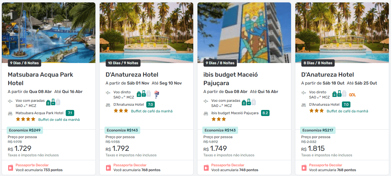Open ibis budget Maceió Pajuçara title
The image size is (391, 176).
pyautogui.click(x=230, y=79)
